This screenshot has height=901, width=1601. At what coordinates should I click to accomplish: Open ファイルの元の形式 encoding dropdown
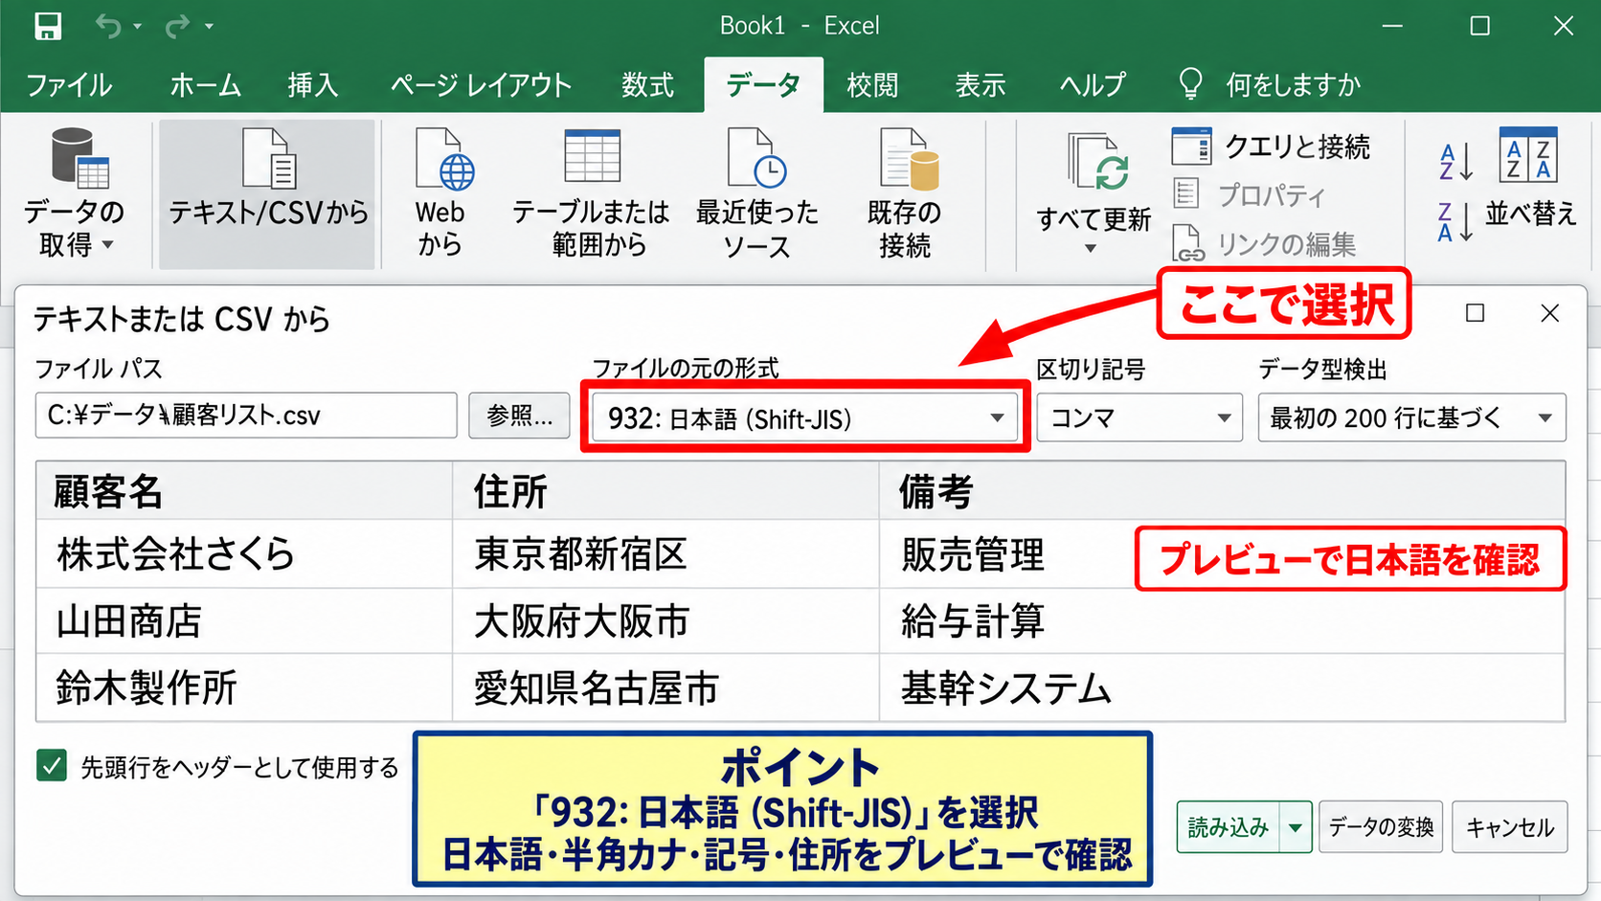tap(804, 417)
